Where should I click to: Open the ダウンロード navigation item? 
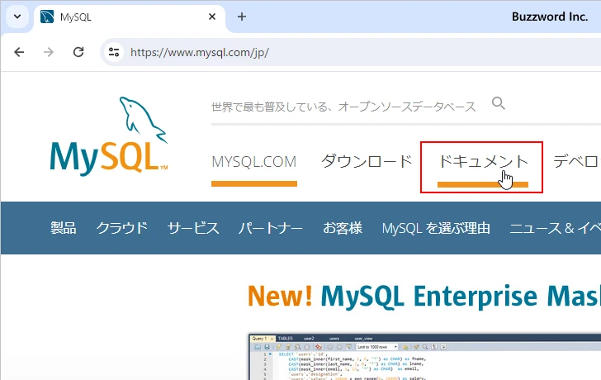point(367,162)
